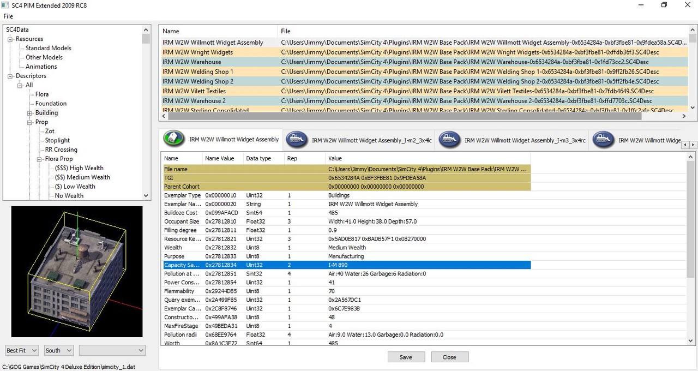The width and height of the screenshot is (698, 371).
Task: Click bulldozer icon of I-m2_3x4lc tab
Action: coord(296,140)
